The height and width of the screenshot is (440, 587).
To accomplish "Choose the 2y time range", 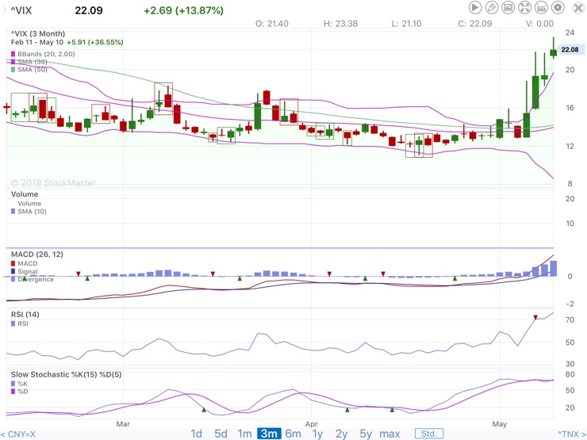I will coord(341,434).
